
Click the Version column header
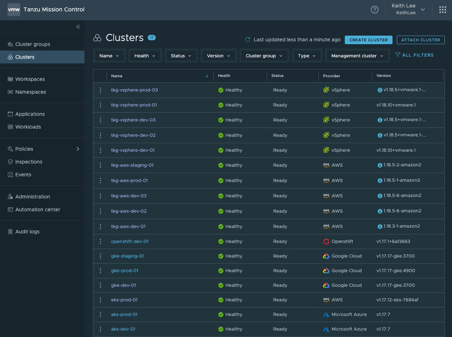coord(384,76)
